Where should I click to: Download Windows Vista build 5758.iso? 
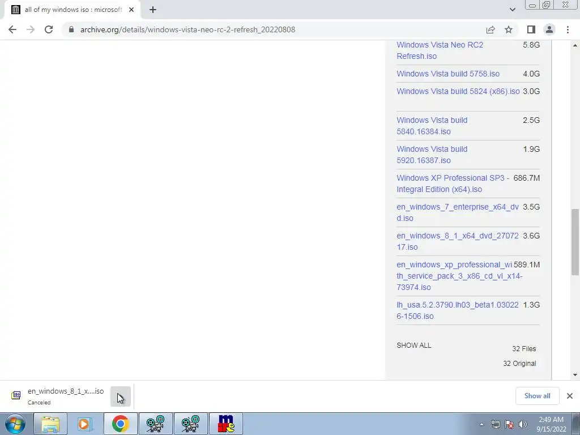[448, 74]
